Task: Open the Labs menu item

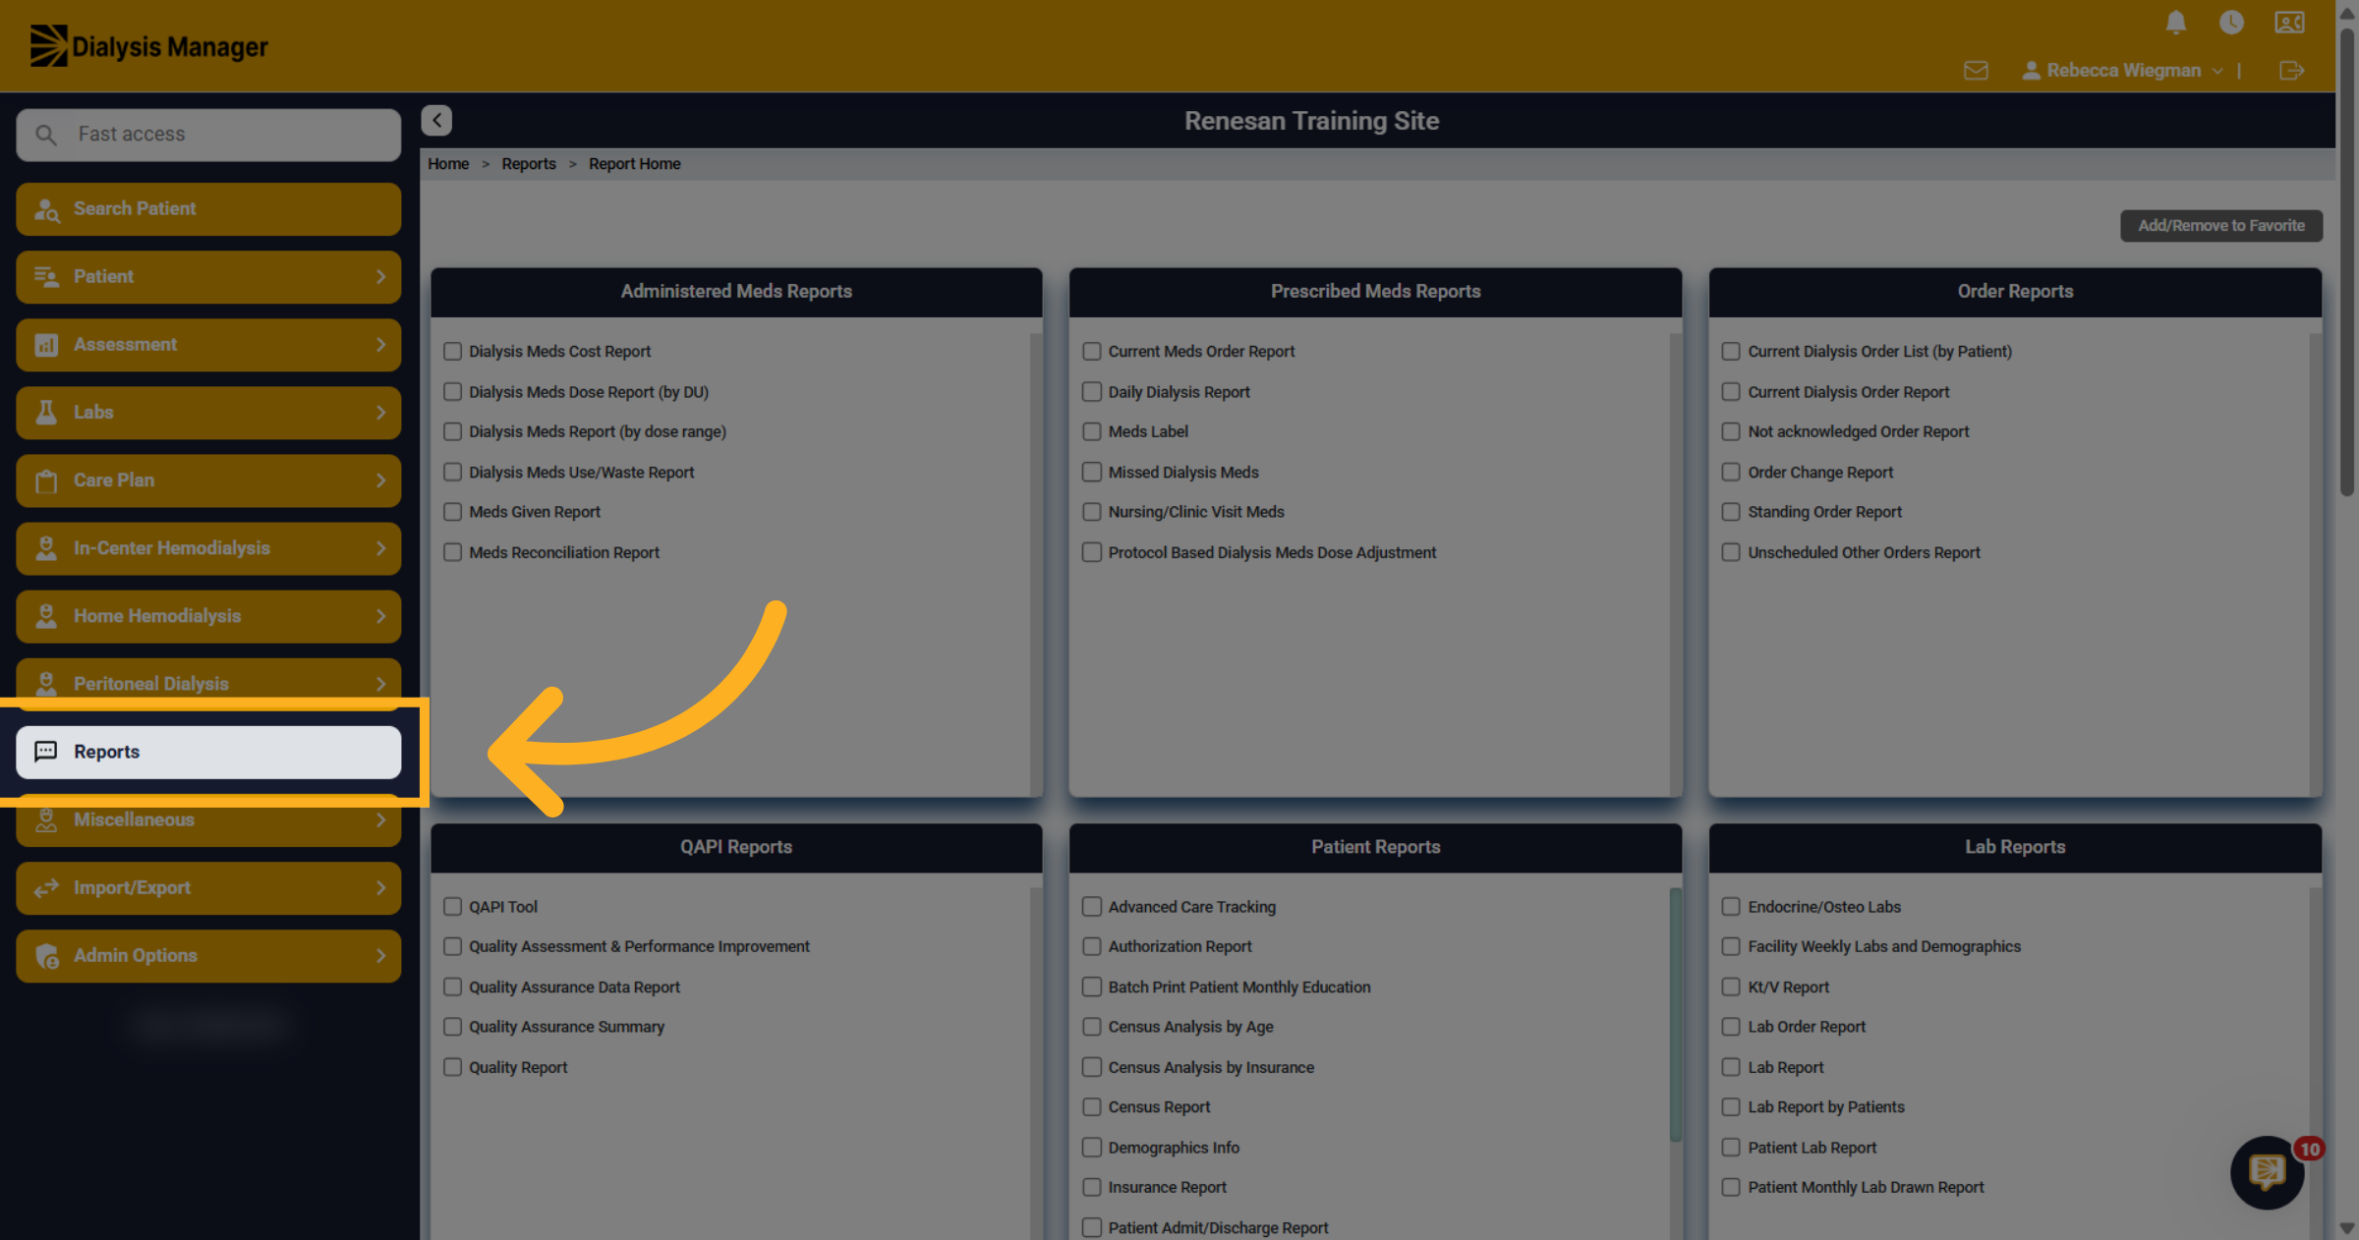Action: pyautogui.click(x=208, y=413)
